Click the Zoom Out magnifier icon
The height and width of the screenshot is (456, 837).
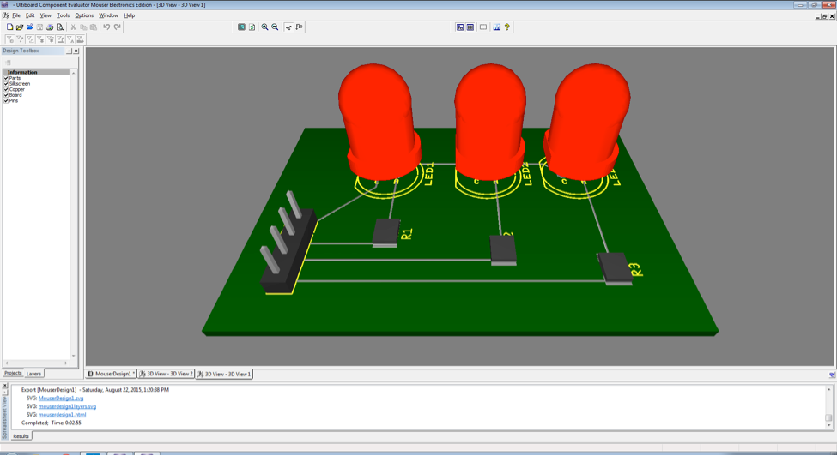[275, 27]
